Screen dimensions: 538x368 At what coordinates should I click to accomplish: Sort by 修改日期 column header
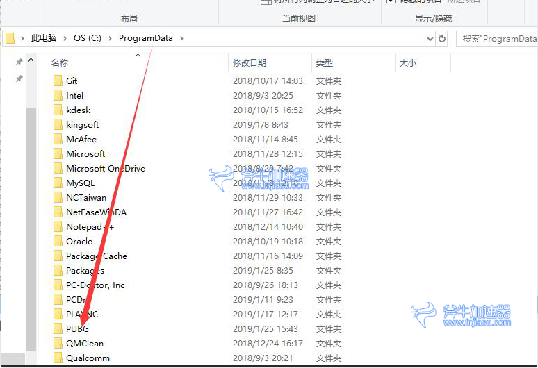(250, 62)
